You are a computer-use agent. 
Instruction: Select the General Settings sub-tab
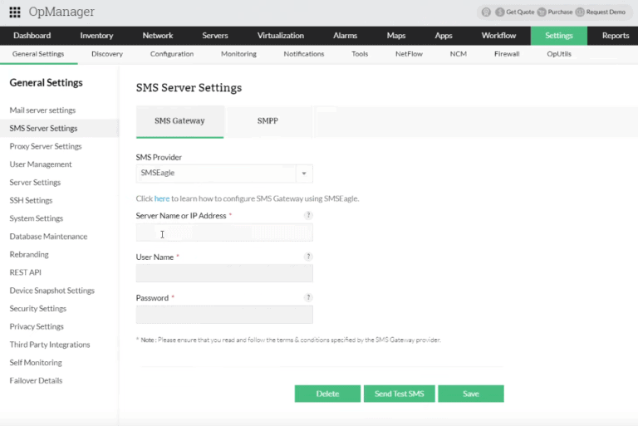point(38,54)
